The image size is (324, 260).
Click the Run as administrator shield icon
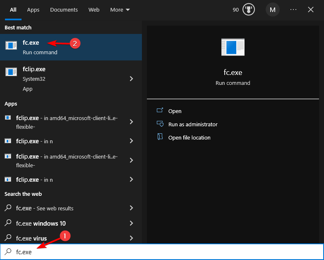160,124
